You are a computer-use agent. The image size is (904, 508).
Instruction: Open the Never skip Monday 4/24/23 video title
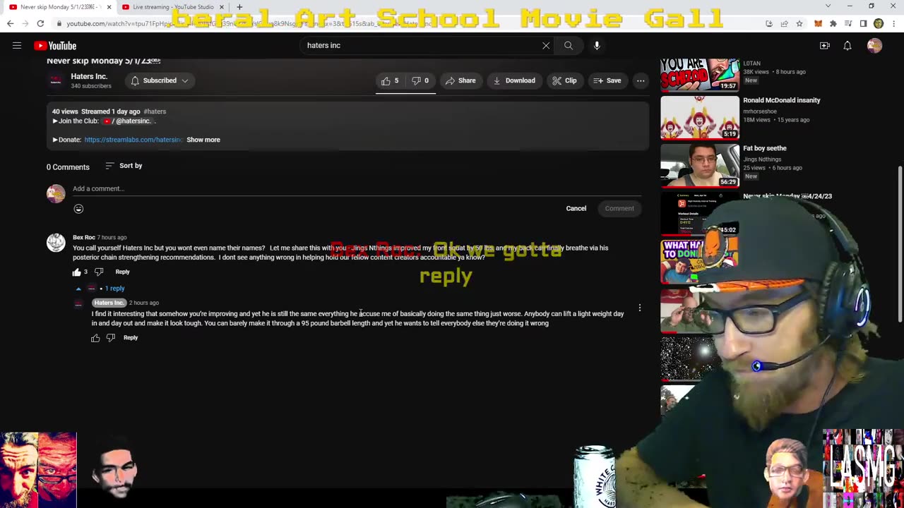787,196
